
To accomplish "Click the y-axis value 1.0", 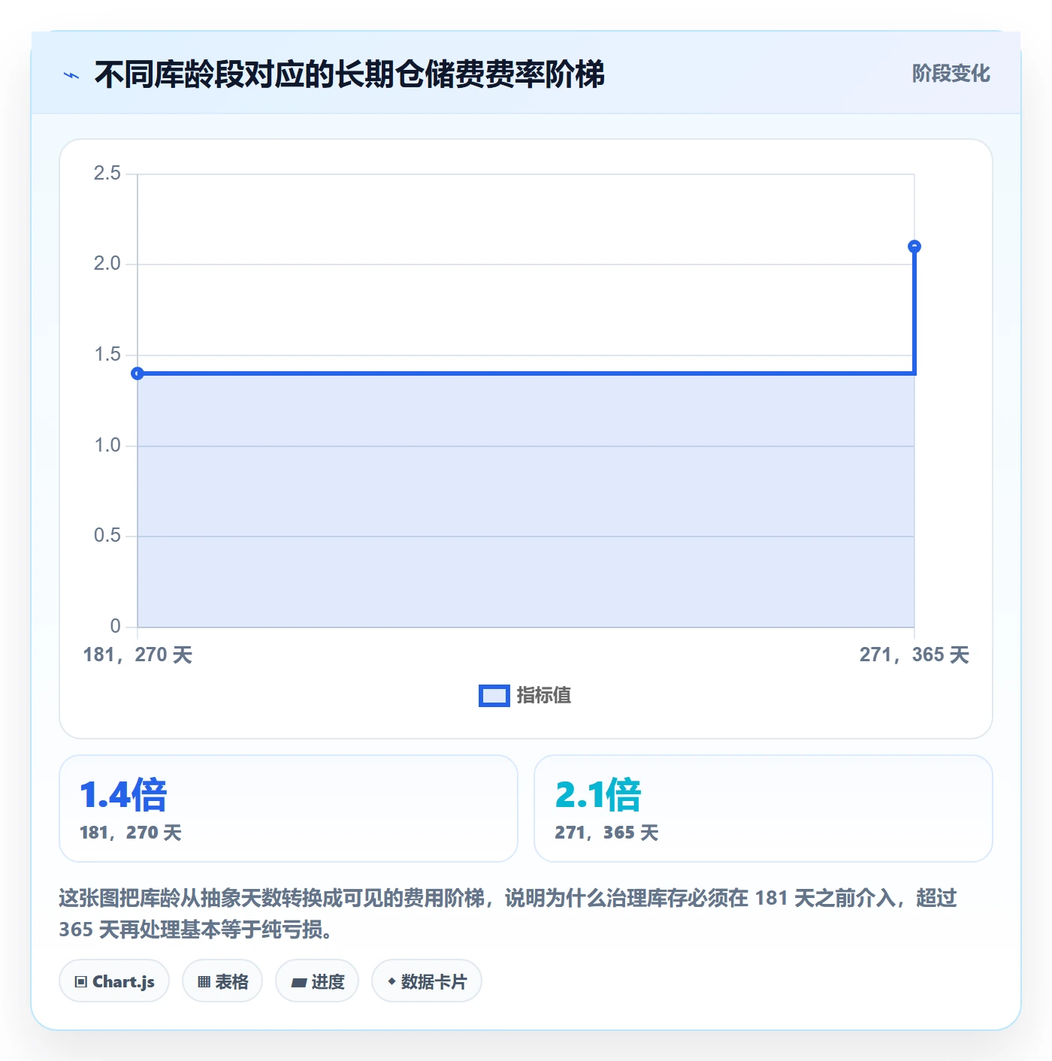I will tap(107, 446).
